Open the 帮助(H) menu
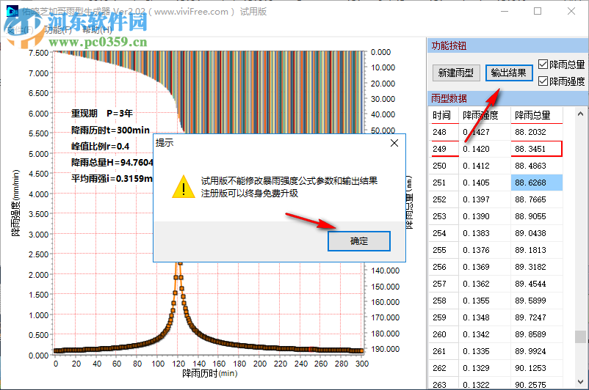Viewport: 589px width, 390px height. (x=97, y=29)
